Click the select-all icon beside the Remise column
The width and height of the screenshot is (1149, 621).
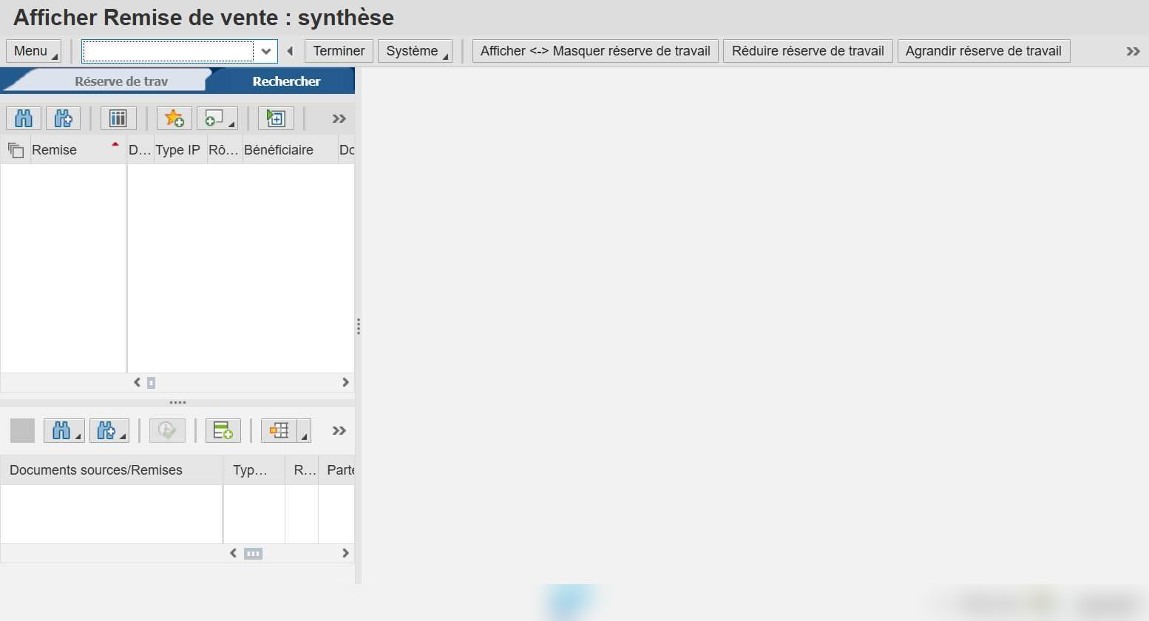coord(16,150)
